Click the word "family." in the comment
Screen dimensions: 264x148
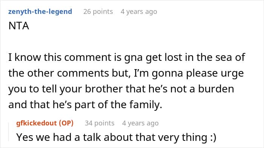coord(146,105)
